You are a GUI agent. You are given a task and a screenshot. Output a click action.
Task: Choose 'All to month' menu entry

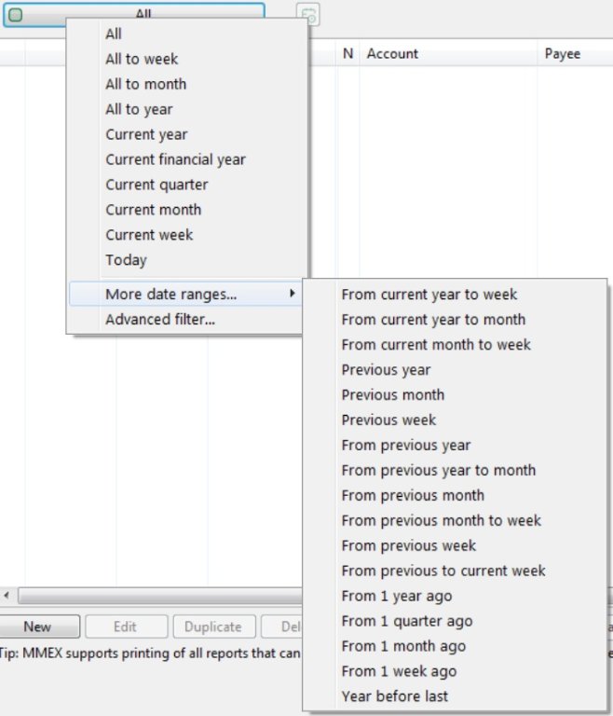(187, 84)
